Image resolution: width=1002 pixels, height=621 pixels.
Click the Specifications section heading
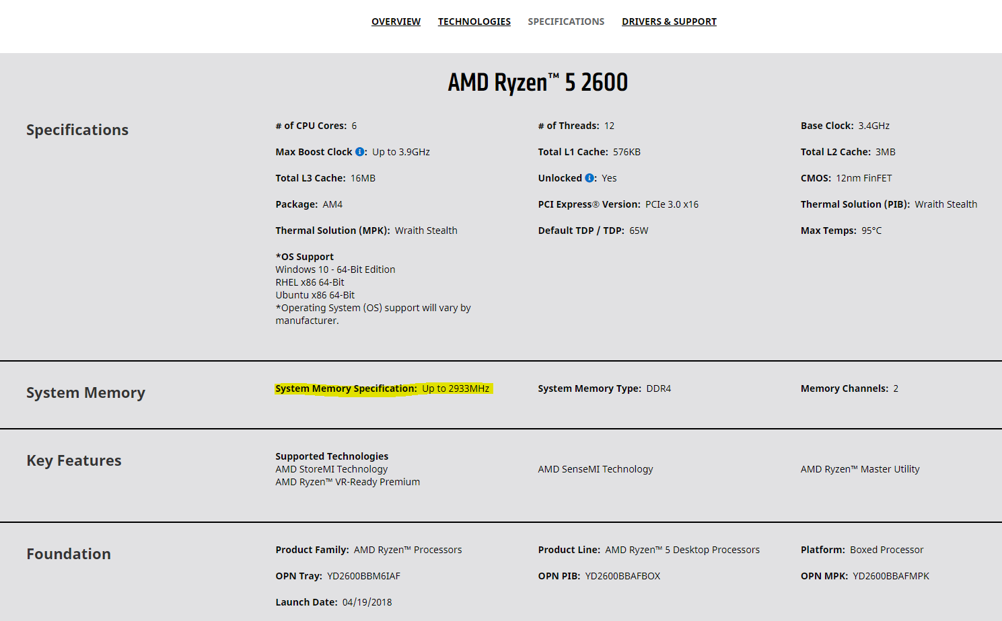click(77, 130)
